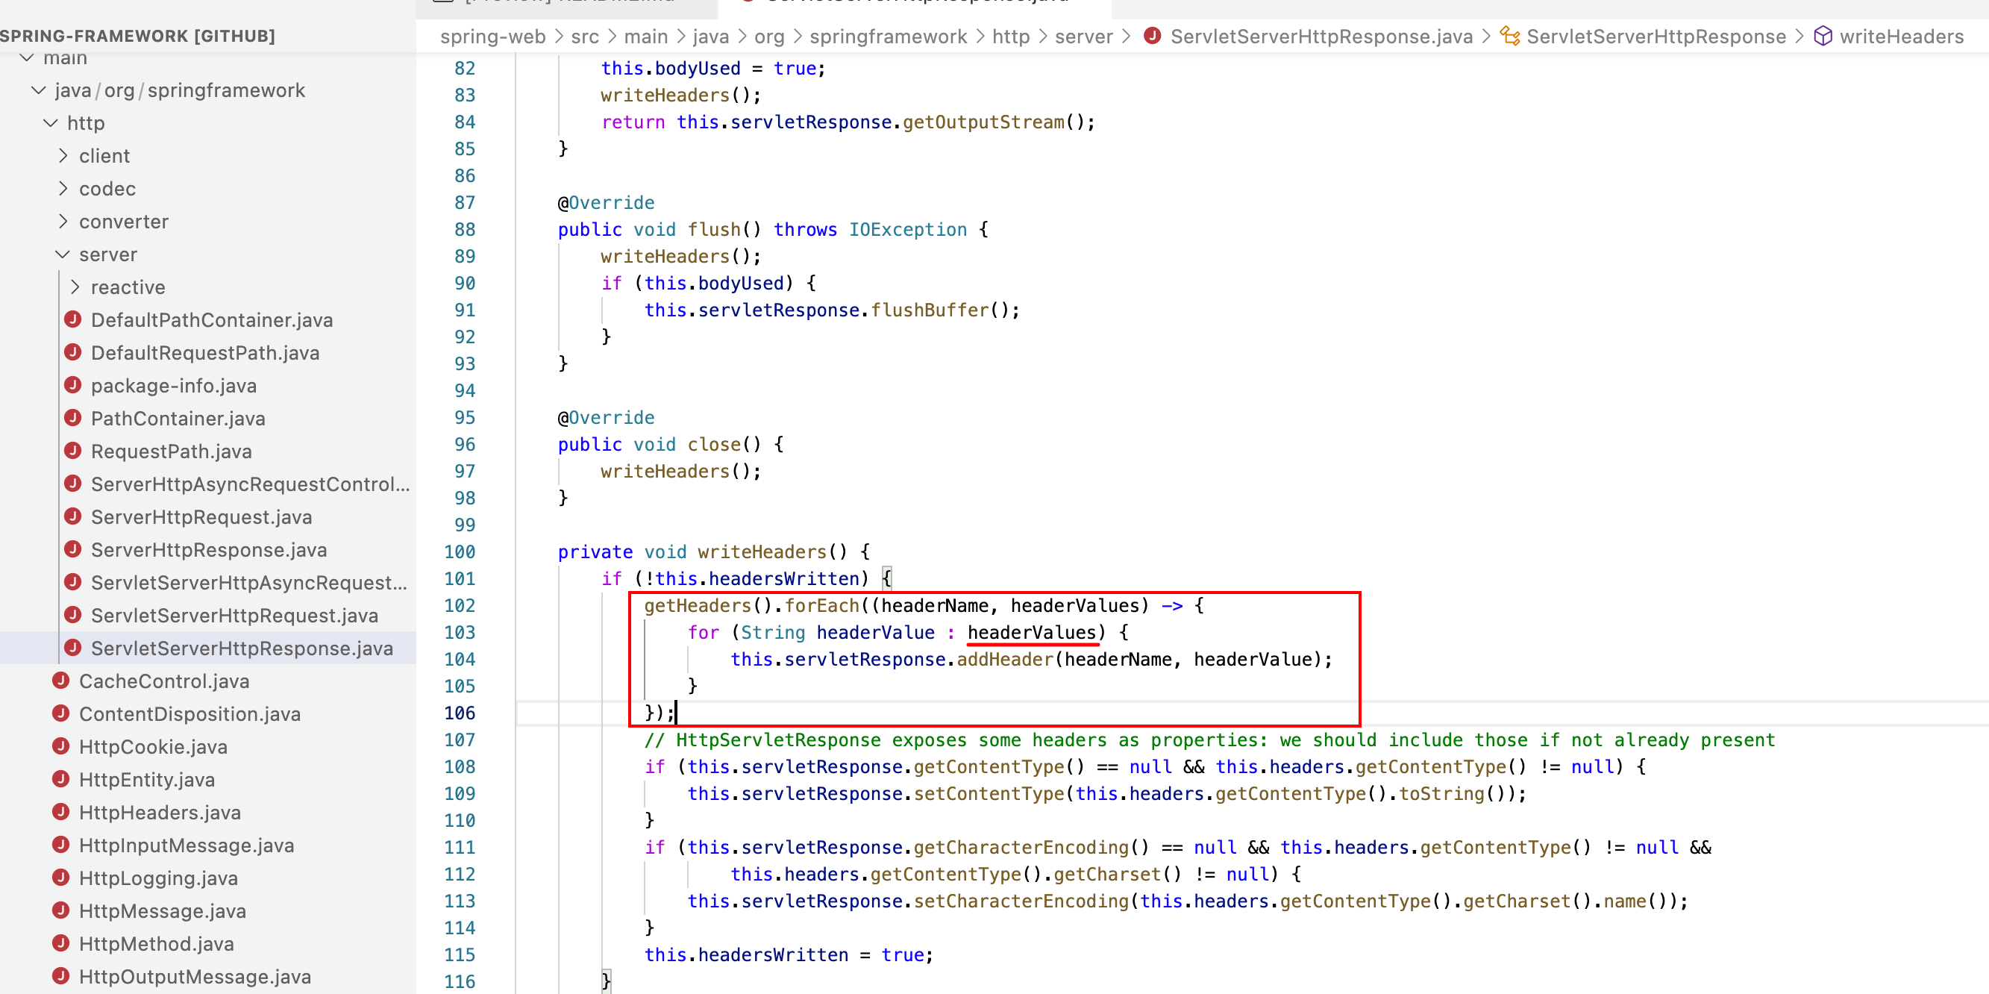The width and height of the screenshot is (1989, 994).
Task: Collapse the http folder
Action: coord(51,123)
